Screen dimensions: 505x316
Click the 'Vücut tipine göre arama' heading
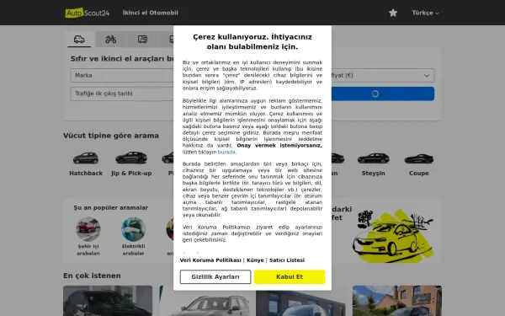click(x=111, y=136)
